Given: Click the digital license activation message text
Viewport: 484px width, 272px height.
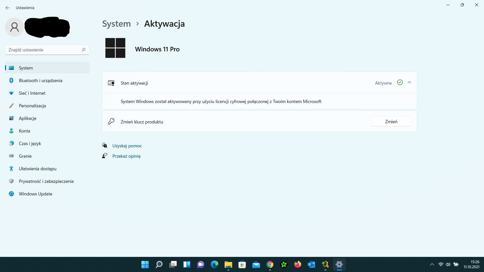Looking at the screenshot, I should [221, 101].
